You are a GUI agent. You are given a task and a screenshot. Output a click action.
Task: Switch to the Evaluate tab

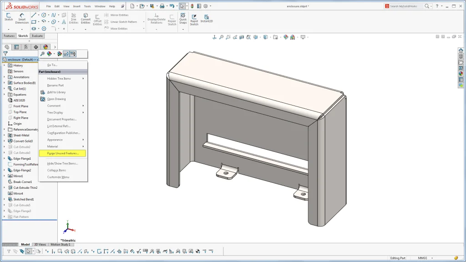point(37,36)
